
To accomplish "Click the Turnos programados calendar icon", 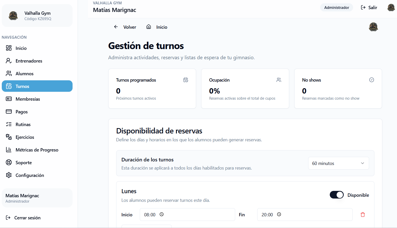I will click(x=186, y=80).
